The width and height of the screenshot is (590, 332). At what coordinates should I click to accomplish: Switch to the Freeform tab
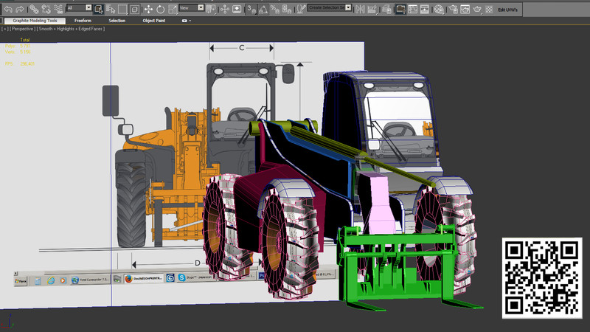click(83, 21)
